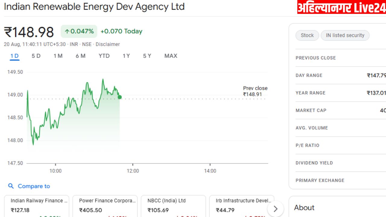Click the Compare to search icon
Viewport: 386px width, 217px height.
[x=11, y=186]
